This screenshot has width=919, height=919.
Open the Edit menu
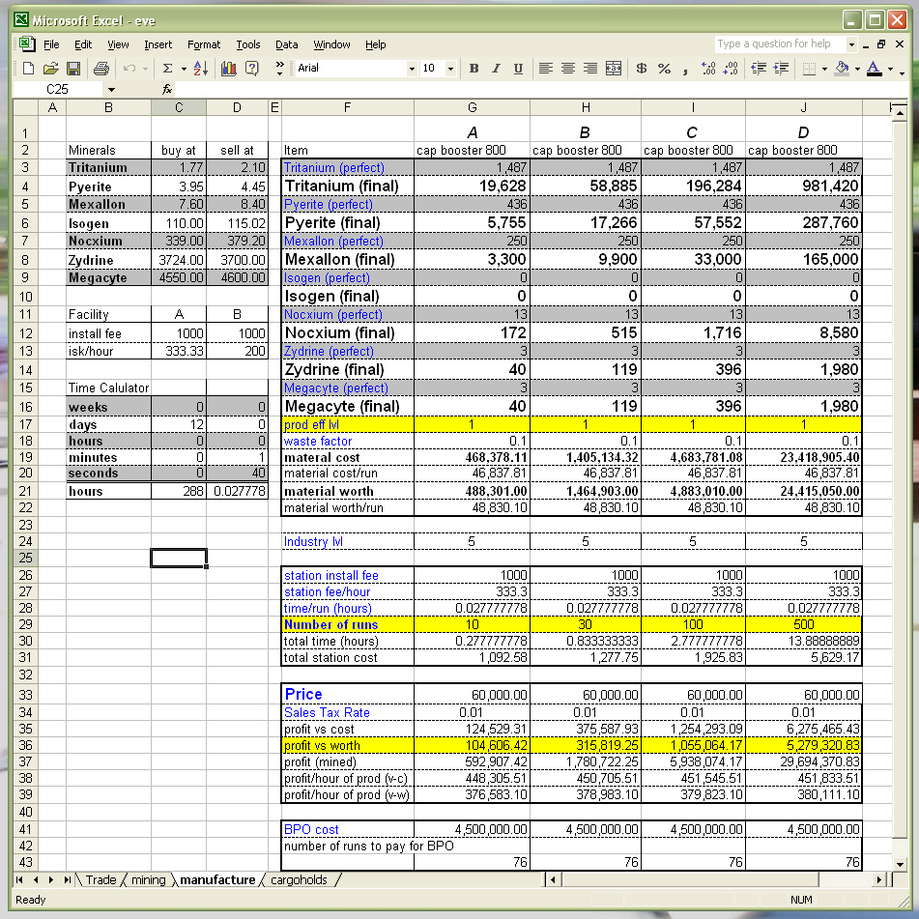point(83,44)
